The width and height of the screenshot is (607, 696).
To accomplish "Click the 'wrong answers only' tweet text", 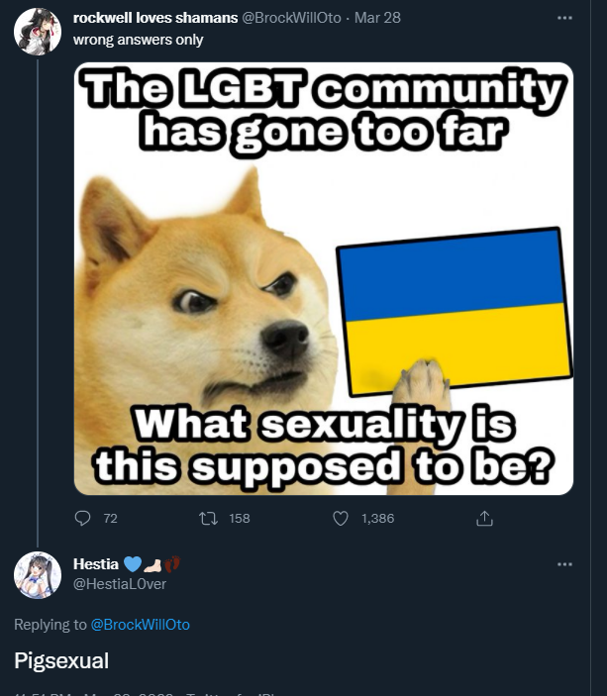I will point(138,40).
